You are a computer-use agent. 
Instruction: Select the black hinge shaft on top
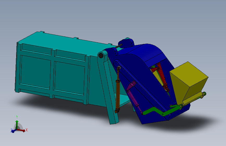click(119, 46)
